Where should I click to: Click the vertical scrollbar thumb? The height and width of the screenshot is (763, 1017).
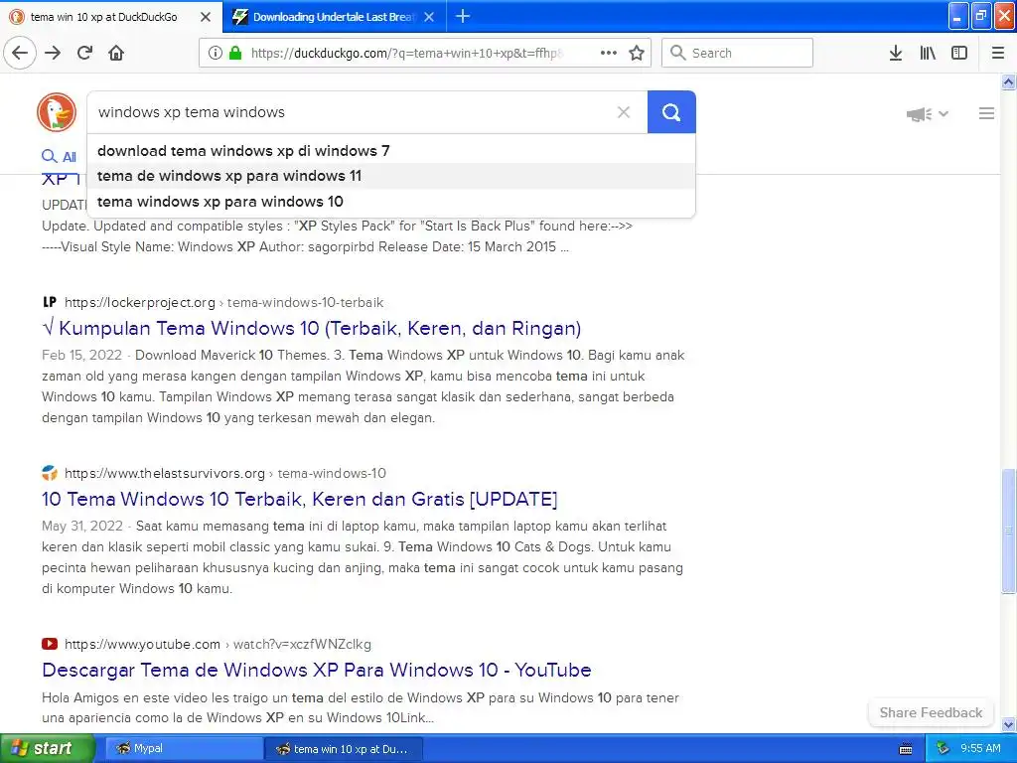1009,531
